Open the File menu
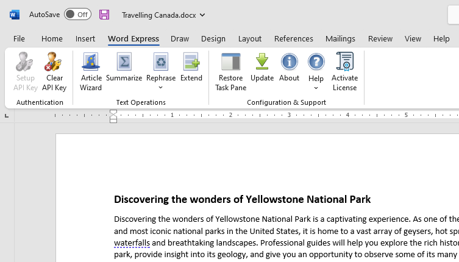 point(19,38)
